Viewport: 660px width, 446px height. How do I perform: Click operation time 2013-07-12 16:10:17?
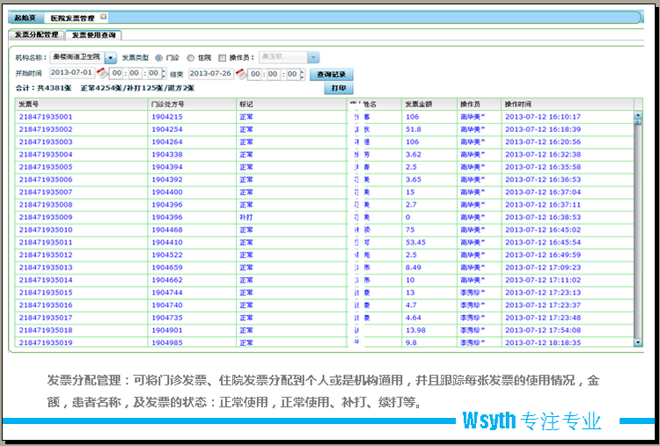[x=543, y=117]
